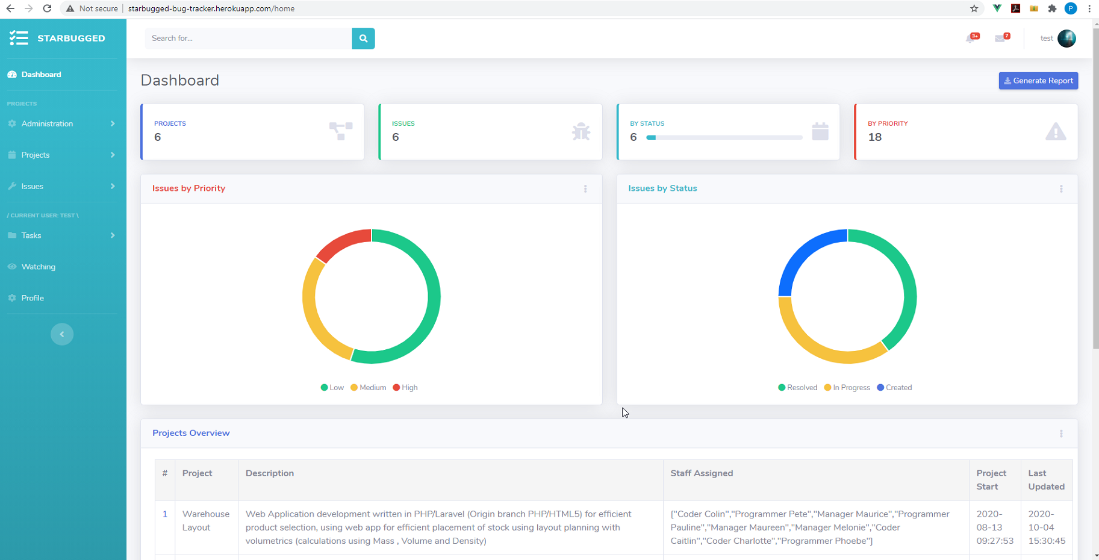Image resolution: width=1099 pixels, height=560 pixels.
Task: Toggle the High priority legend item
Action: (x=405, y=388)
